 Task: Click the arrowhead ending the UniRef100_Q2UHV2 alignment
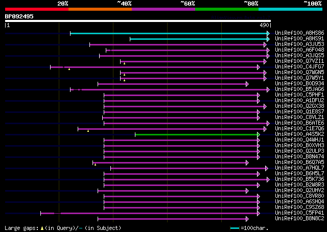click(x=247, y=191)
